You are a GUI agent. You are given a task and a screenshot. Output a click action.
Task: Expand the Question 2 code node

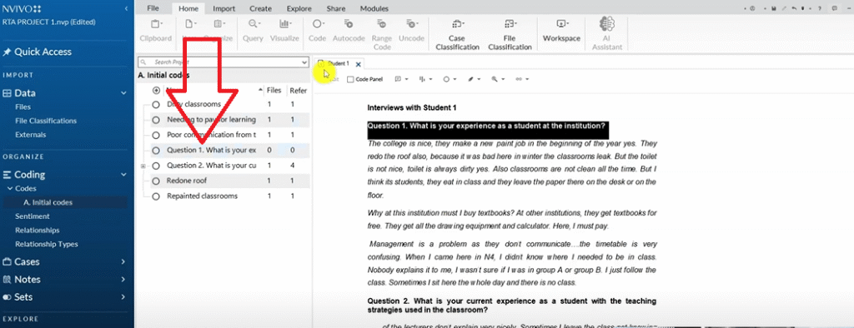pyautogui.click(x=143, y=166)
